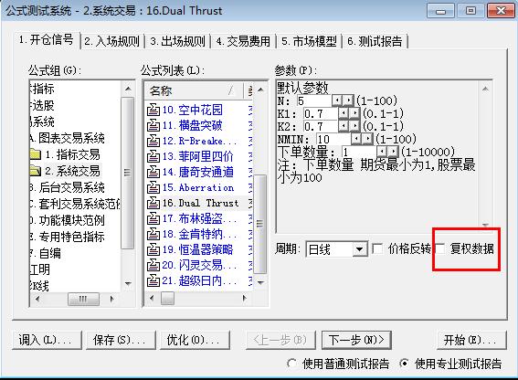Image resolution: width=518 pixels, height=380 pixels.
Task: Switch to the 3.出场规则 tab
Action: pos(178,41)
